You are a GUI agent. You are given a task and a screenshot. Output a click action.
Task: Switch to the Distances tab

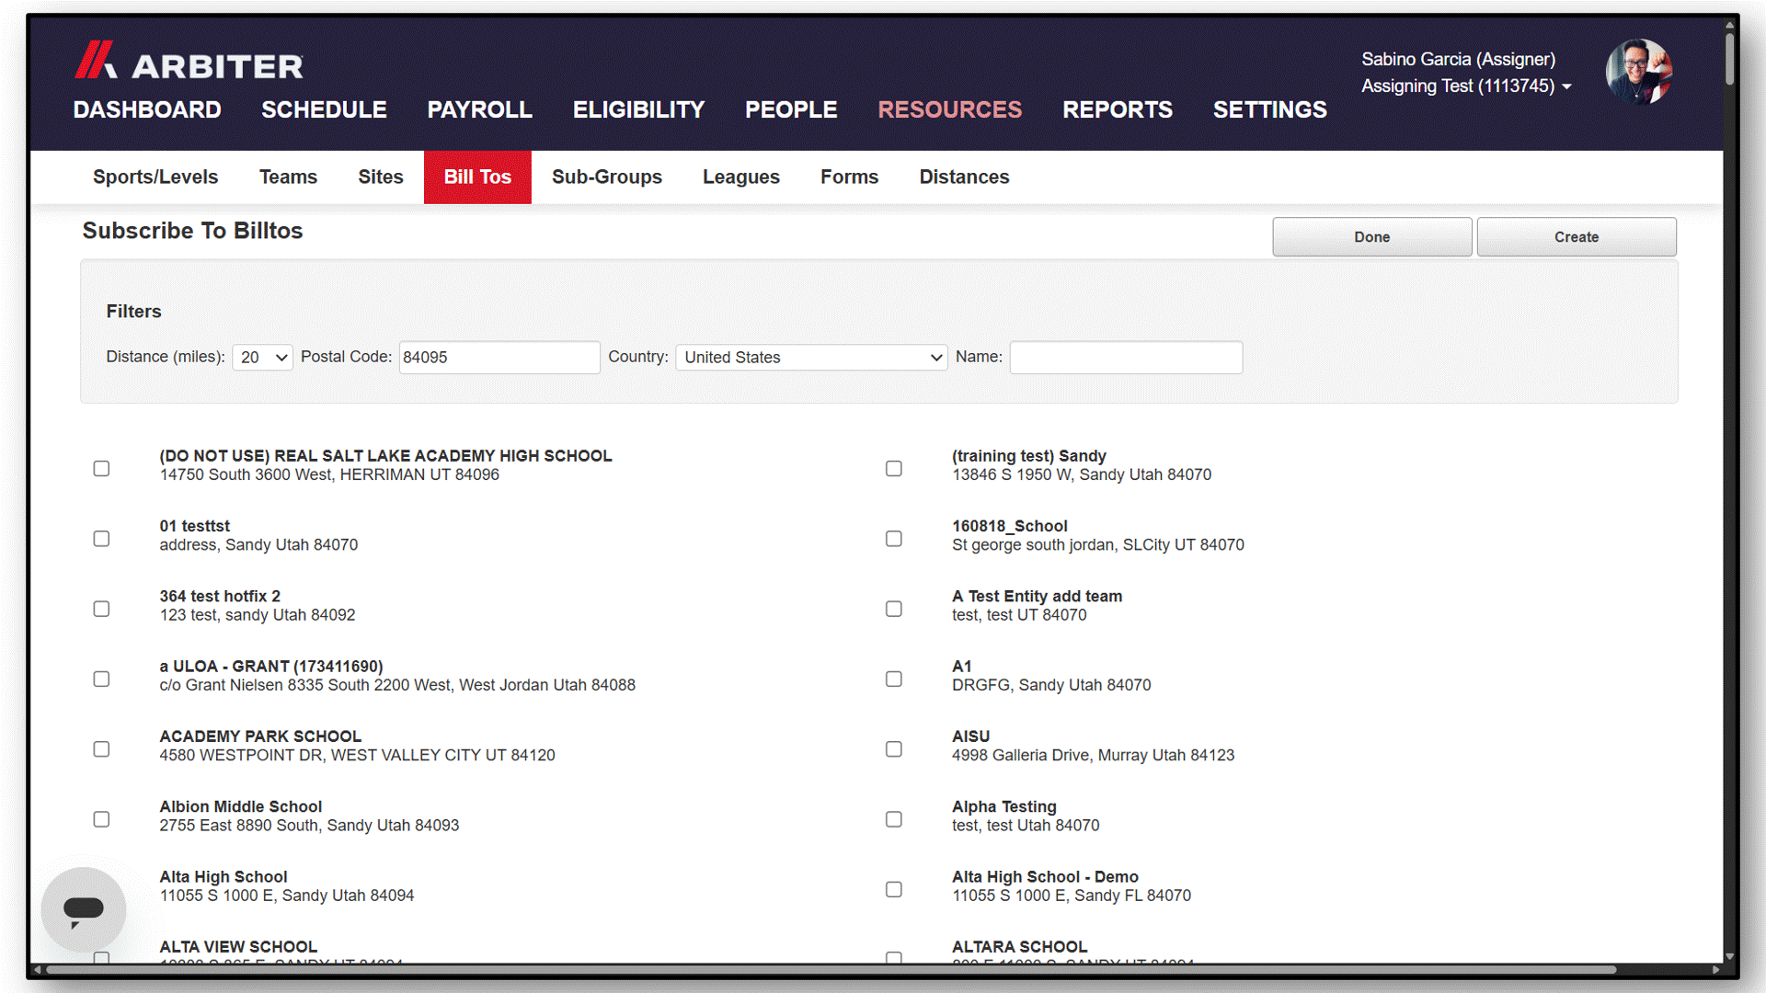pyautogui.click(x=964, y=177)
